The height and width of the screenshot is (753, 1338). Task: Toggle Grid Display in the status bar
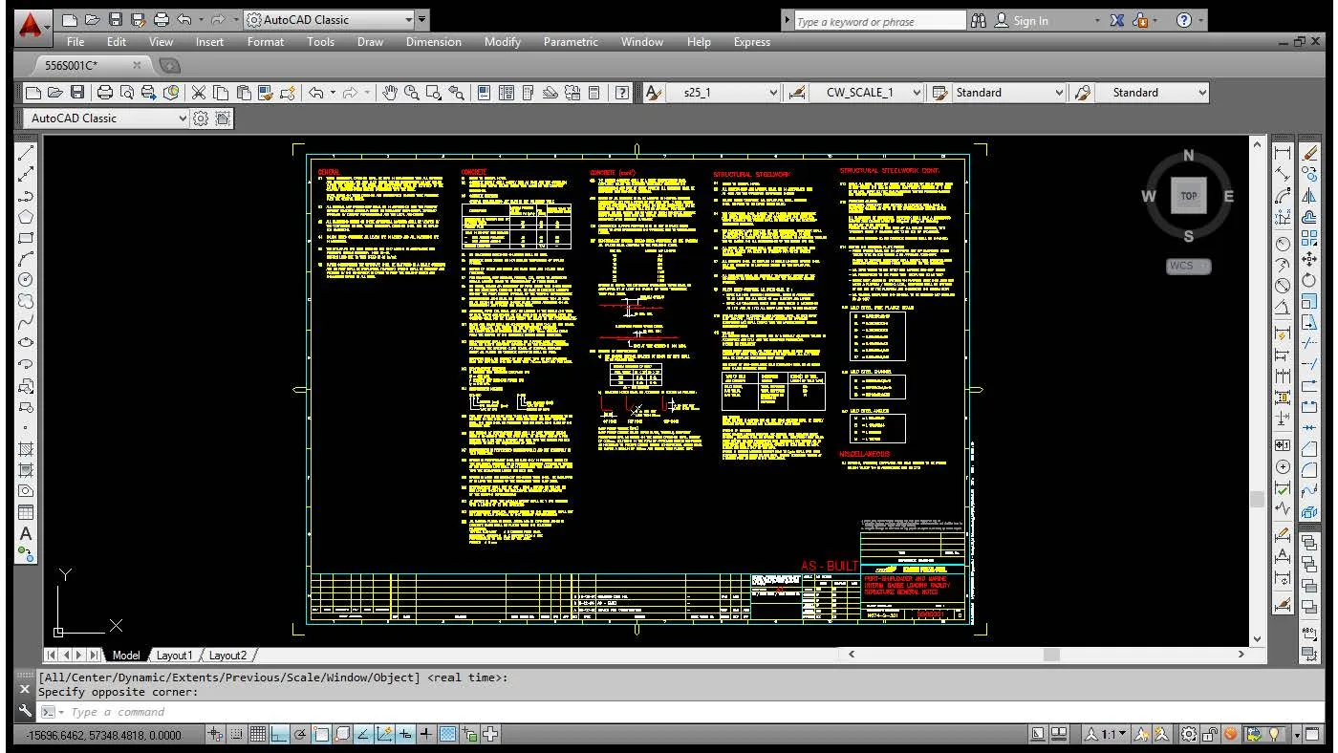tap(258, 734)
